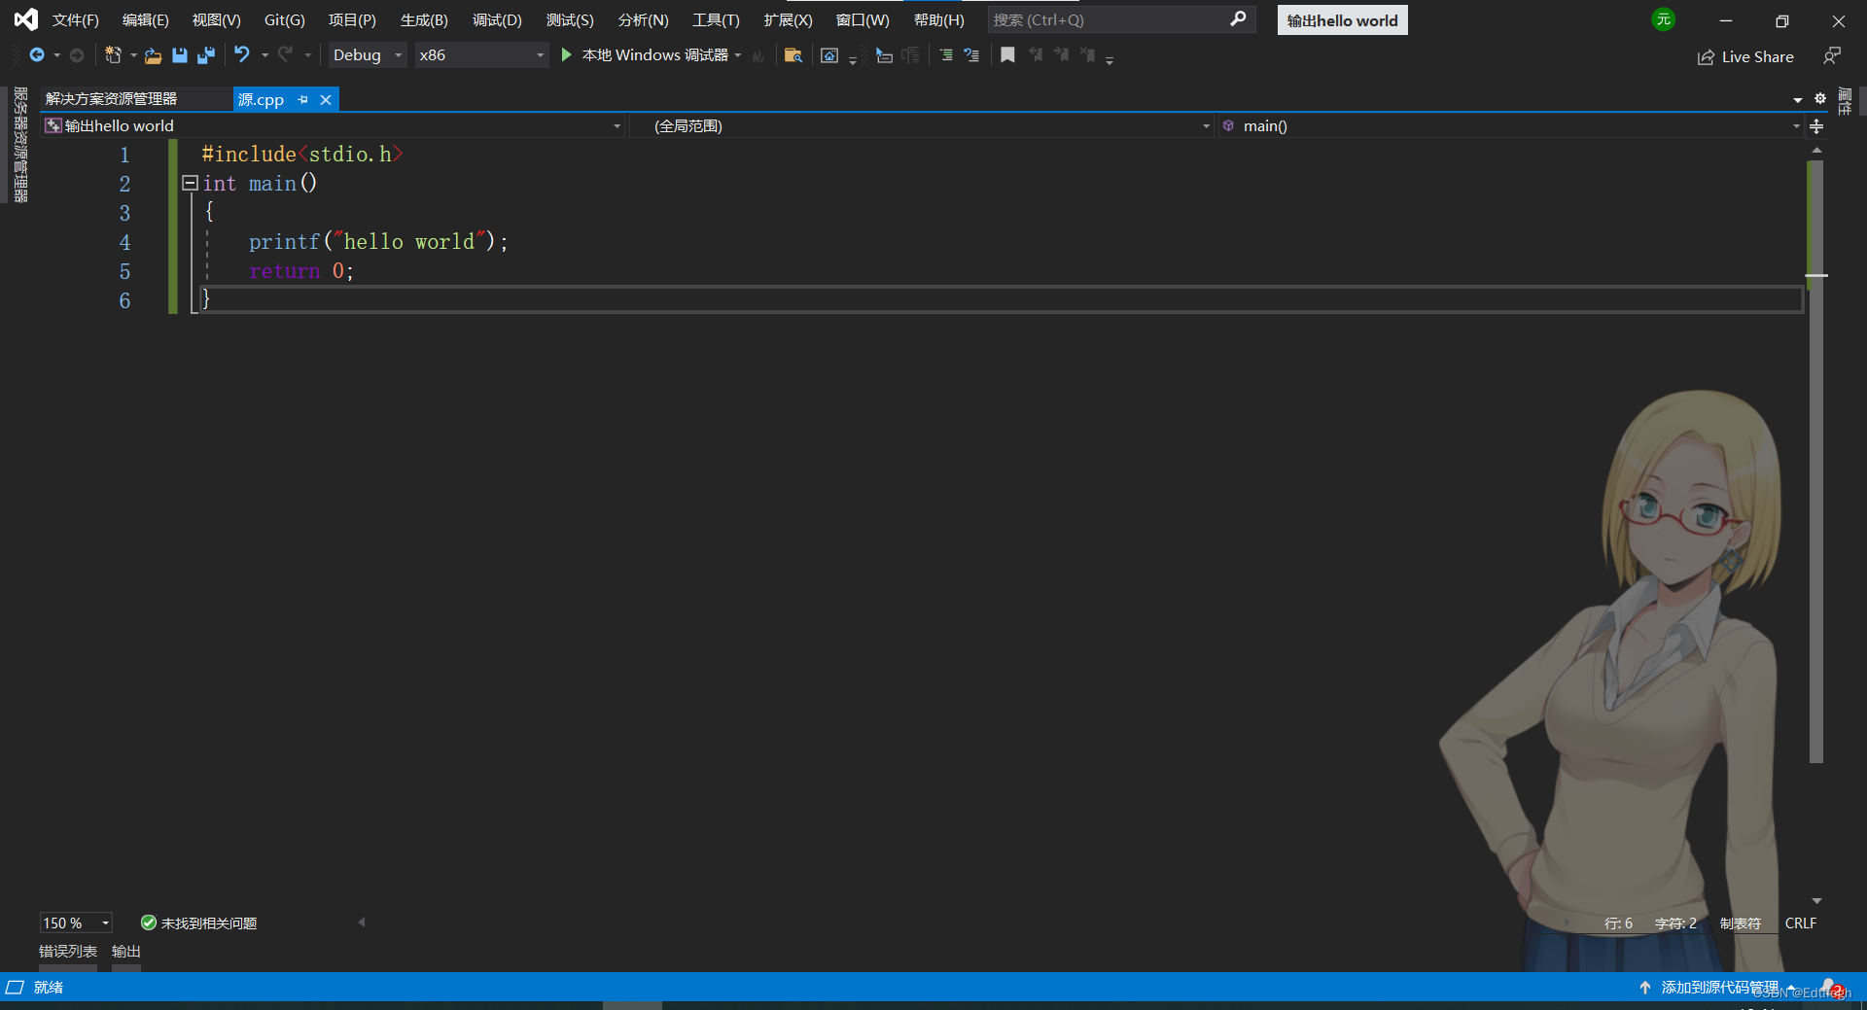The image size is (1867, 1010).
Task: Click the Previous Bookmark icon
Action: tap(1036, 55)
